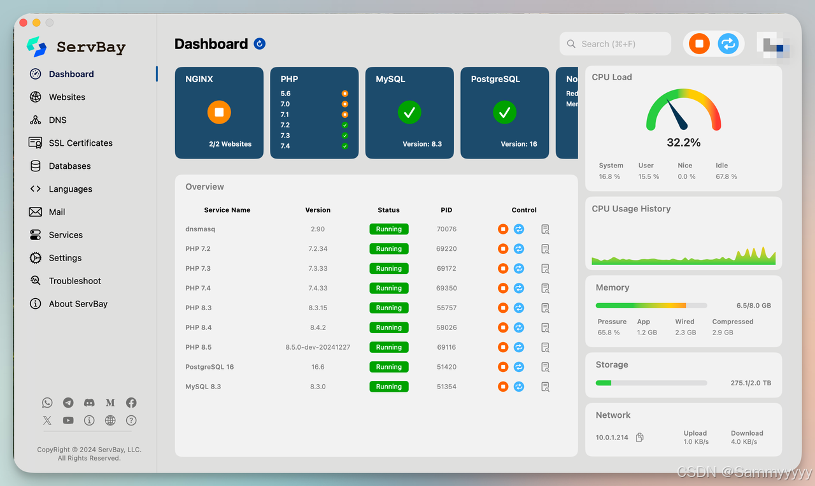
Task: Click the Running badge for dnsmasq
Action: pyautogui.click(x=388, y=229)
